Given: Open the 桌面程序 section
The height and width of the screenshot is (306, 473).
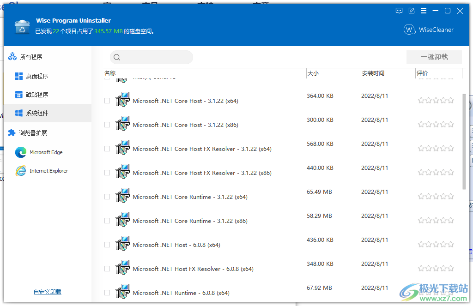Looking at the screenshot, I should (x=33, y=76).
